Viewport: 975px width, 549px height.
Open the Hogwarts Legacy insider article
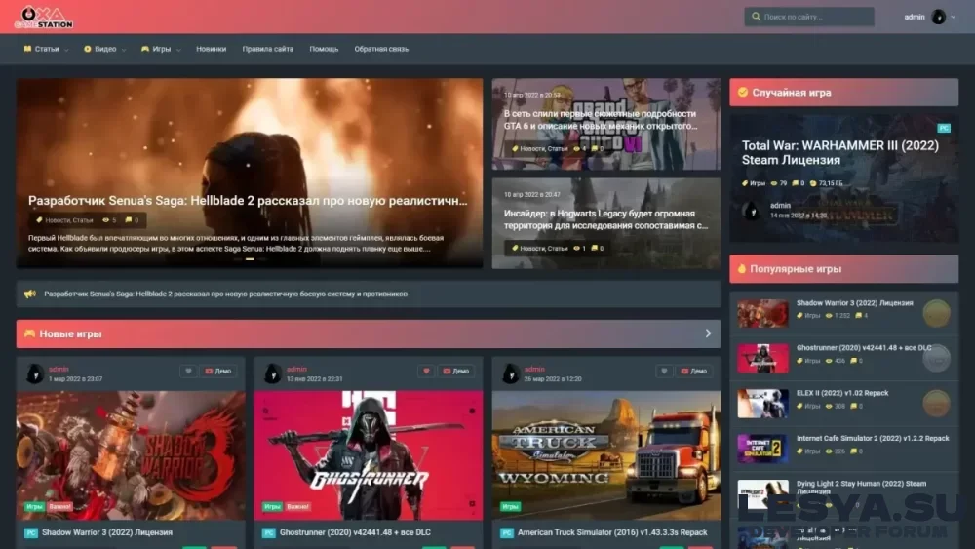tap(605, 218)
